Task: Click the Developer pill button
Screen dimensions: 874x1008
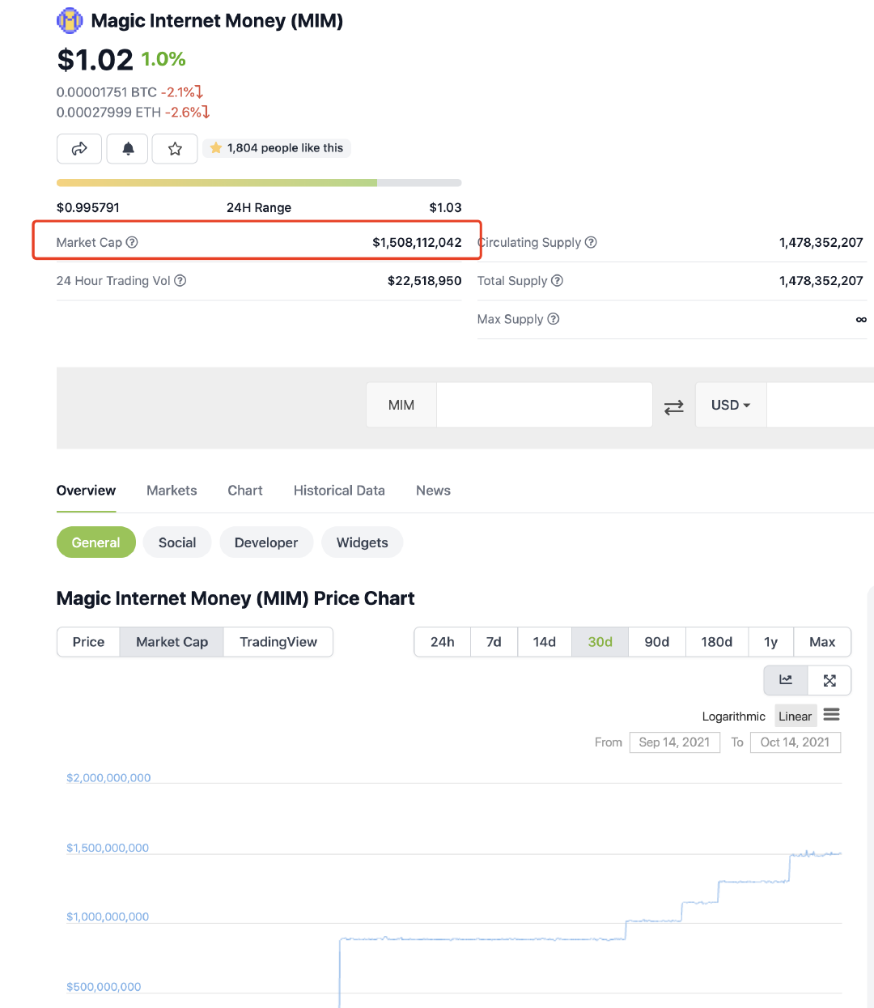Action: click(x=266, y=542)
